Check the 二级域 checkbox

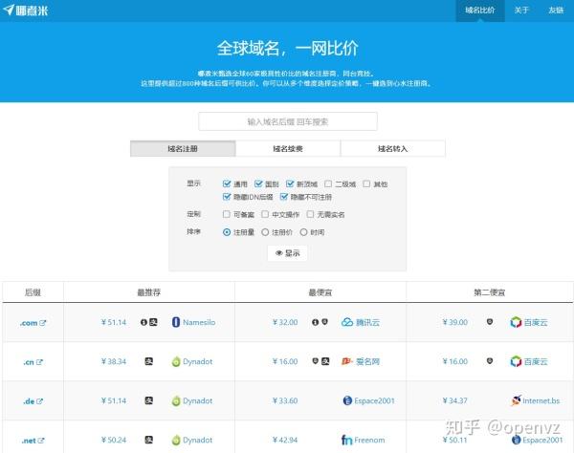[x=328, y=183]
